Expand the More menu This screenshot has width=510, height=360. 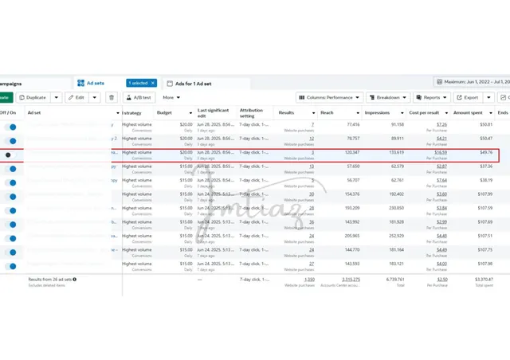[x=171, y=97]
